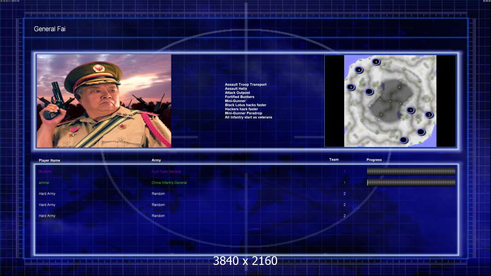This screenshot has height=276, width=491.
Task: Click the General Fai title heading
Action: click(x=49, y=29)
